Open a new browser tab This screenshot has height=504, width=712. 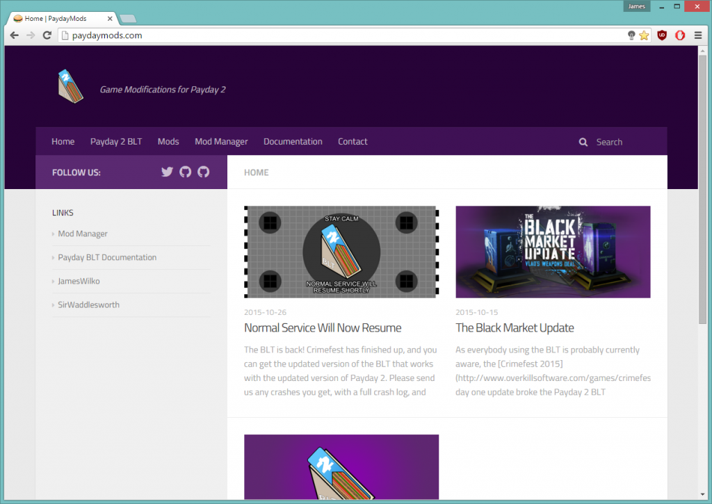[128, 19]
